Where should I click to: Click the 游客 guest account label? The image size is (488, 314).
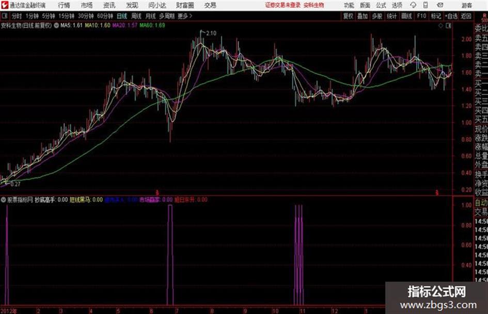pyautogui.click(x=467, y=5)
